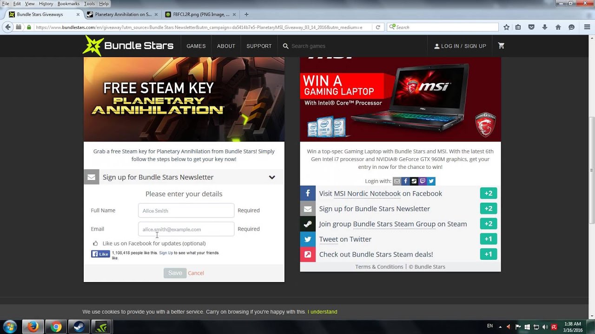Click the +2 button for MSI Nordic Notebook
The image size is (595, 334).
tap(489, 193)
